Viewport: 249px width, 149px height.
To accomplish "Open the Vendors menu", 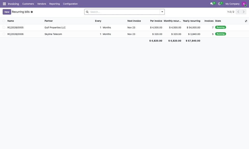I will [41, 4].
